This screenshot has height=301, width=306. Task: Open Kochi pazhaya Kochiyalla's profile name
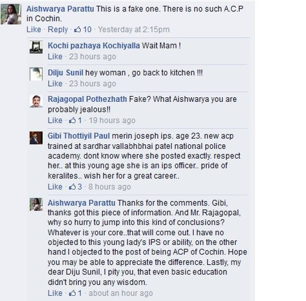pos(94,46)
